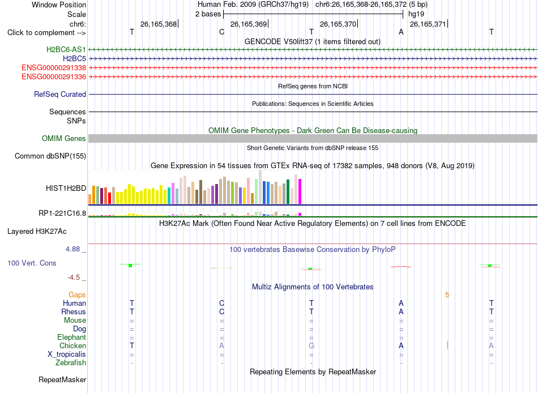
Task: Select the ENSG00000291336 transcript label
Action: pyautogui.click(x=54, y=76)
